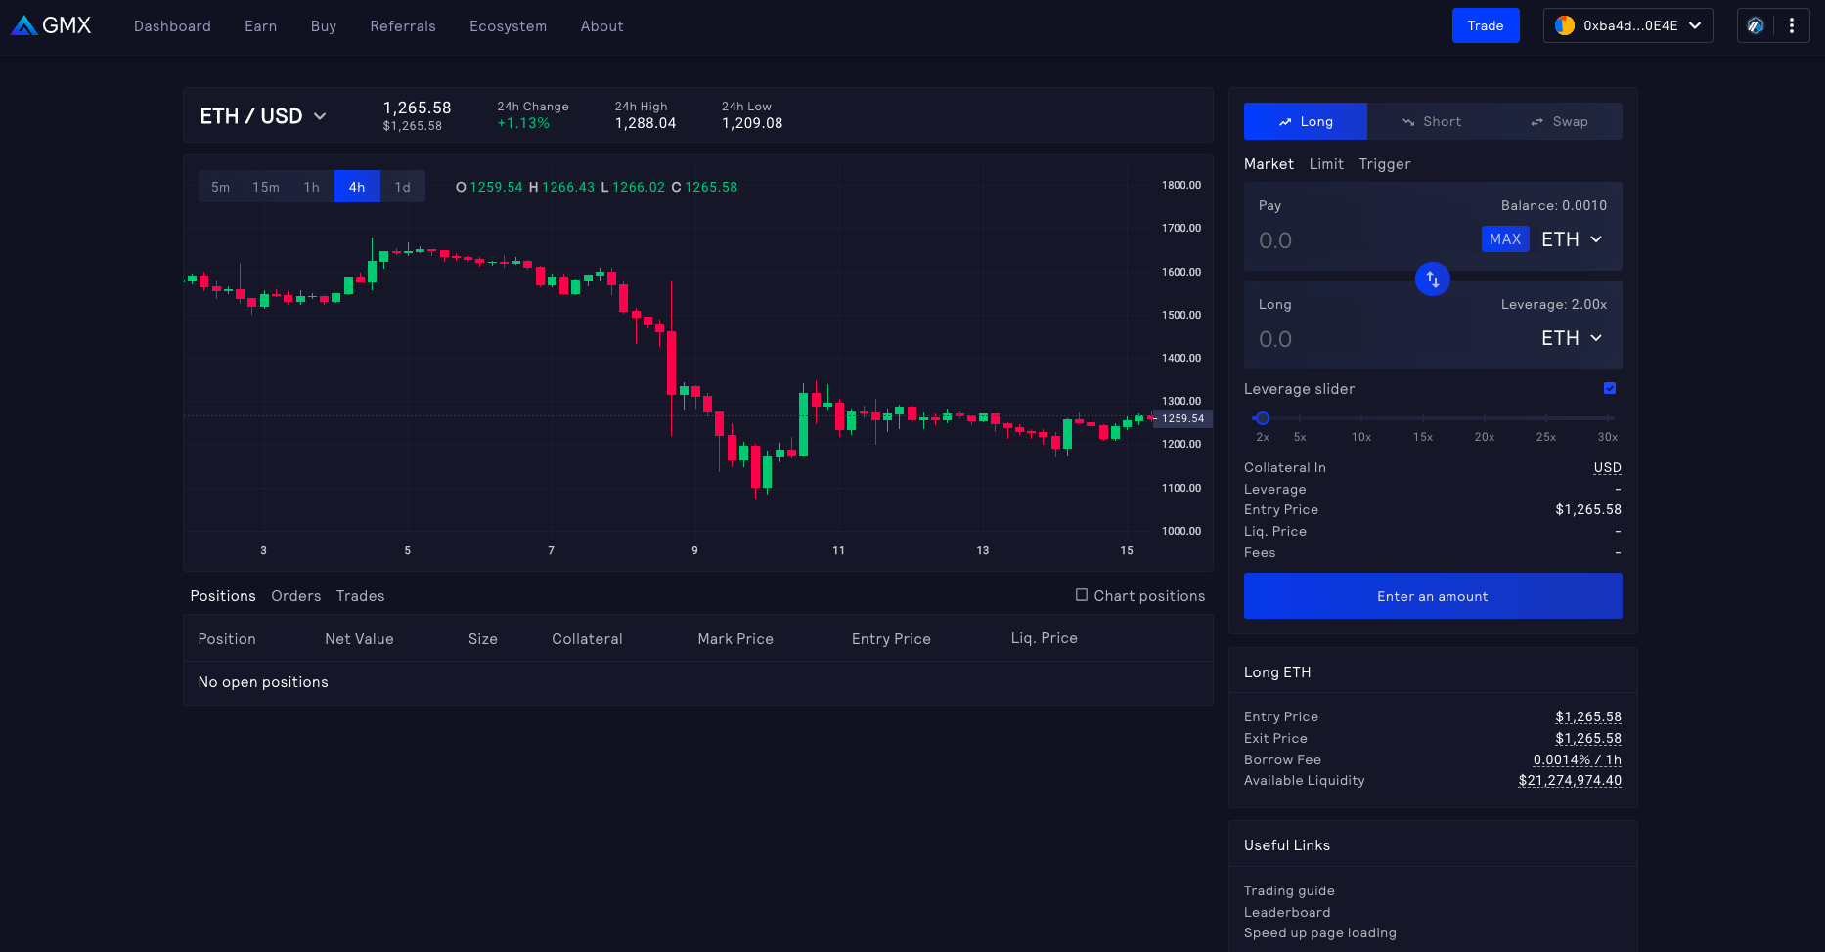Open the Buy page
The image size is (1825, 952).
point(324,26)
